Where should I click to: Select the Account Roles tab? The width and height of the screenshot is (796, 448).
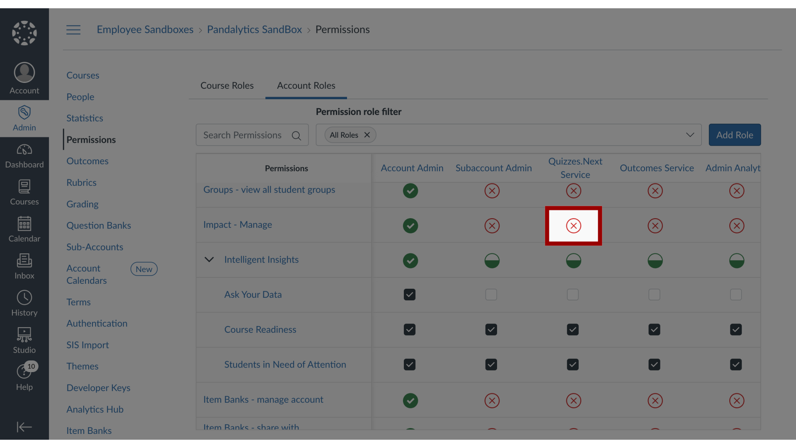(306, 85)
